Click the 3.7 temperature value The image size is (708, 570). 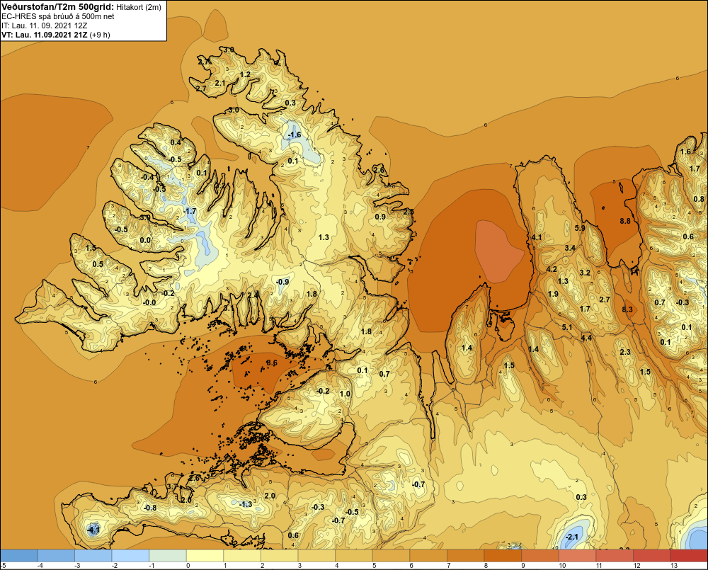(173, 486)
